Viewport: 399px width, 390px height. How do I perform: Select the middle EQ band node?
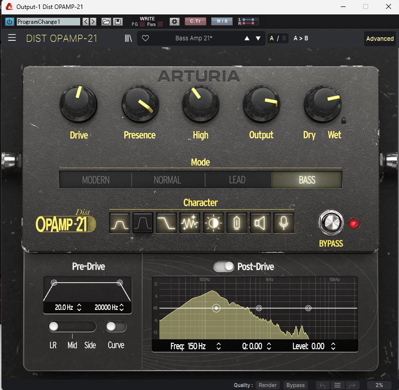point(259,308)
